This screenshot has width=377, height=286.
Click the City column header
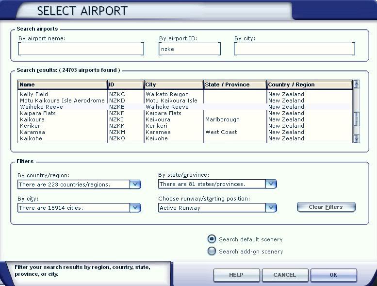(173, 84)
